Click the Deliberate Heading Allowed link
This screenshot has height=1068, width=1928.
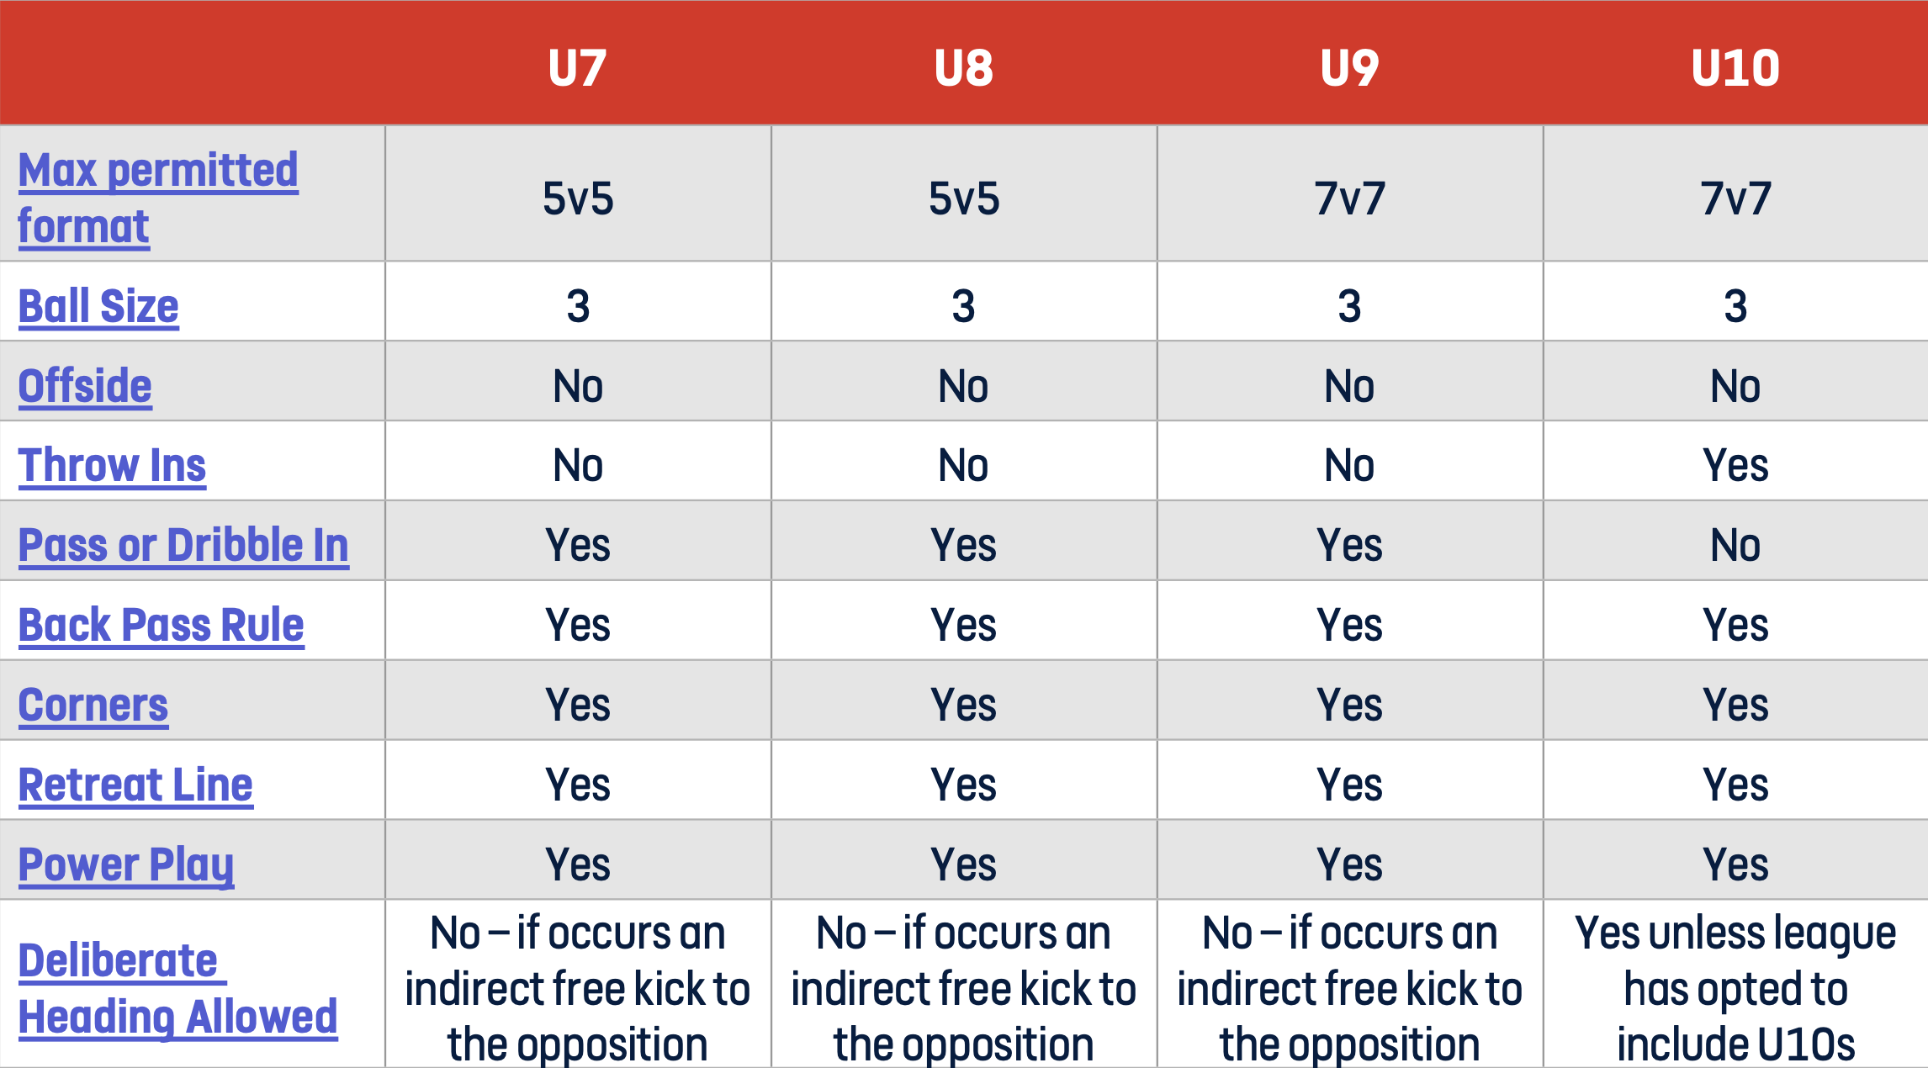click(177, 989)
